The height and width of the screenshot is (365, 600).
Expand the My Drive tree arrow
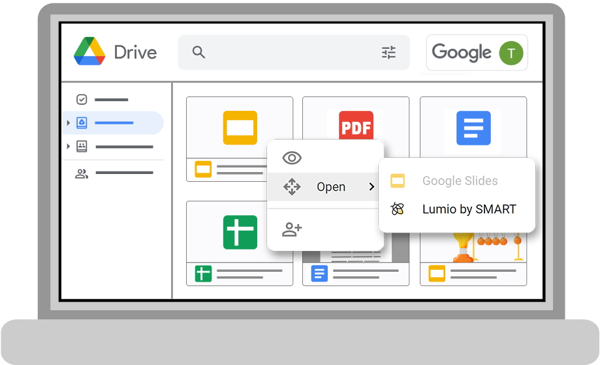pyautogui.click(x=68, y=123)
